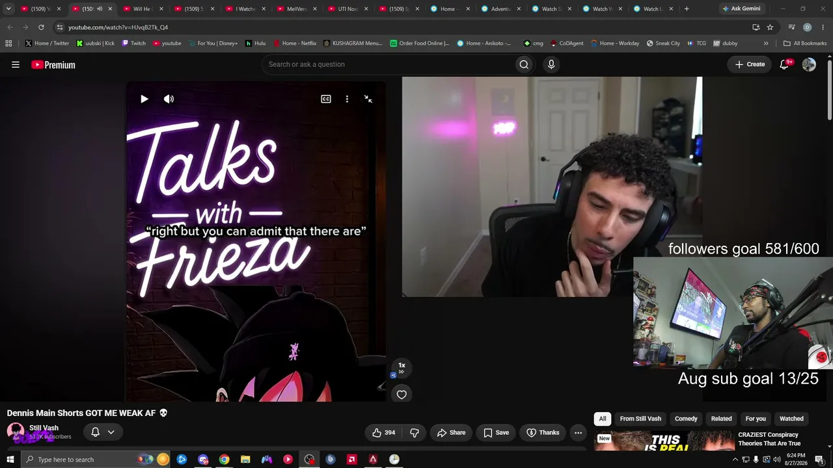Expand the subscription notification dropdown
The image size is (833, 468).
tap(103, 432)
